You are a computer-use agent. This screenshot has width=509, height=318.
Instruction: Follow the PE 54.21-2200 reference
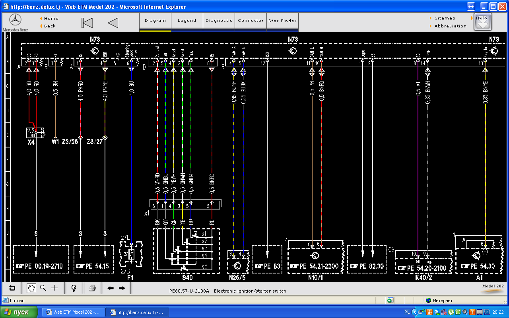click(315, 266)
